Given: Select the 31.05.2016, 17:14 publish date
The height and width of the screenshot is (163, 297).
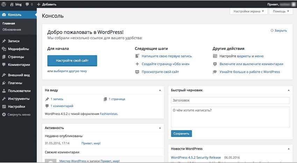Looking at the screenshot, I should click(57, 143).
